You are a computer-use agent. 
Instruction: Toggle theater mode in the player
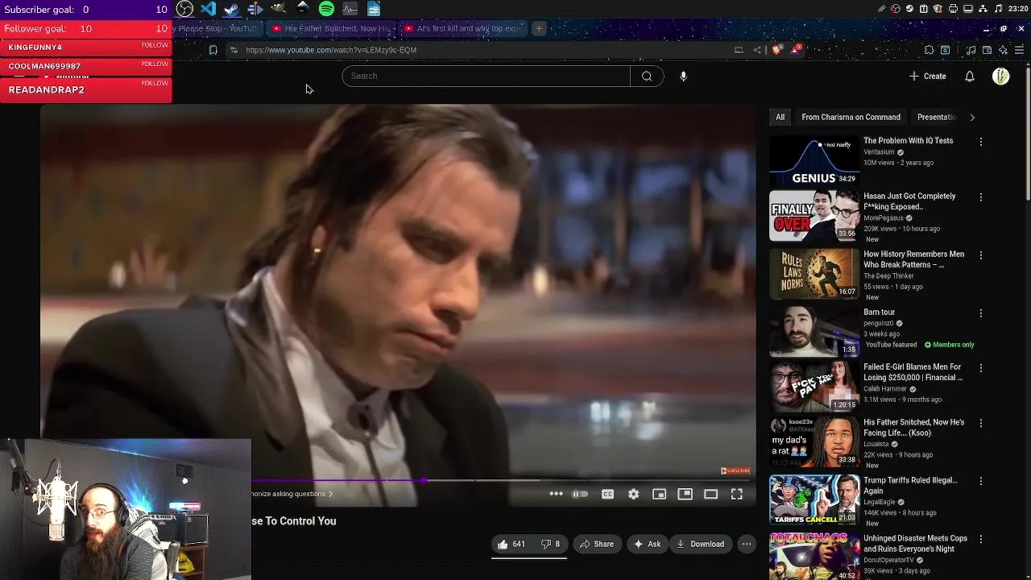[710, 494]
